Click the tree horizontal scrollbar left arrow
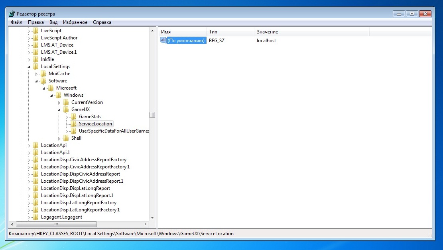 pyautogui.click(x=12, y=224)
